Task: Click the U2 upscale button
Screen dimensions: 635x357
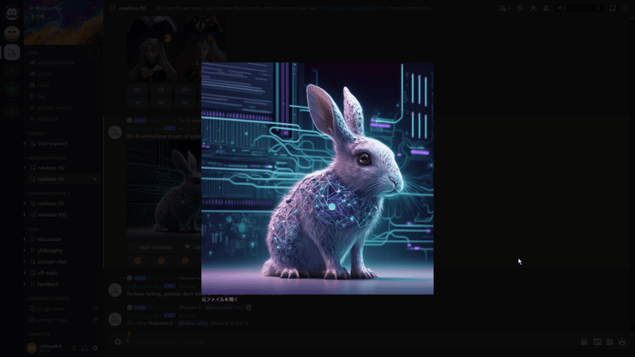Action: (161, 90)
